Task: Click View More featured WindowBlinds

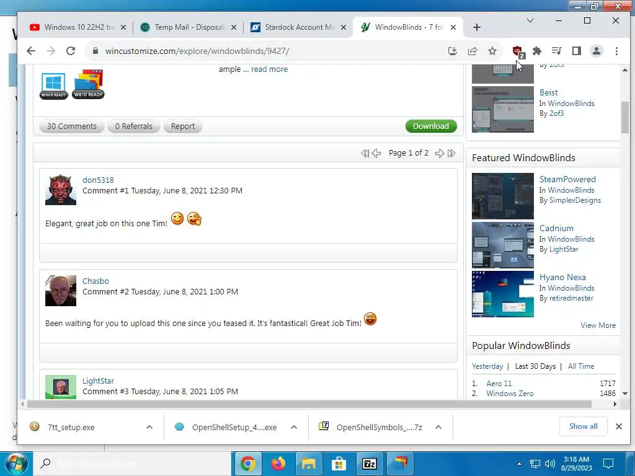Action: (598, 325)
